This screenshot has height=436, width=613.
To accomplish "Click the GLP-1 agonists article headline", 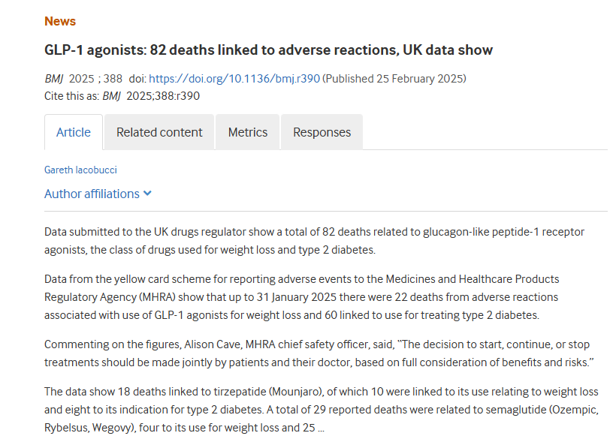I will (x=268, y=50).
